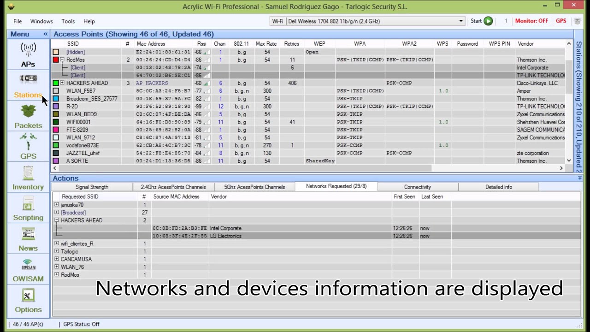Sort by SSID column header
This screenshot has height=332, width=590.
[x=73, y=44]
